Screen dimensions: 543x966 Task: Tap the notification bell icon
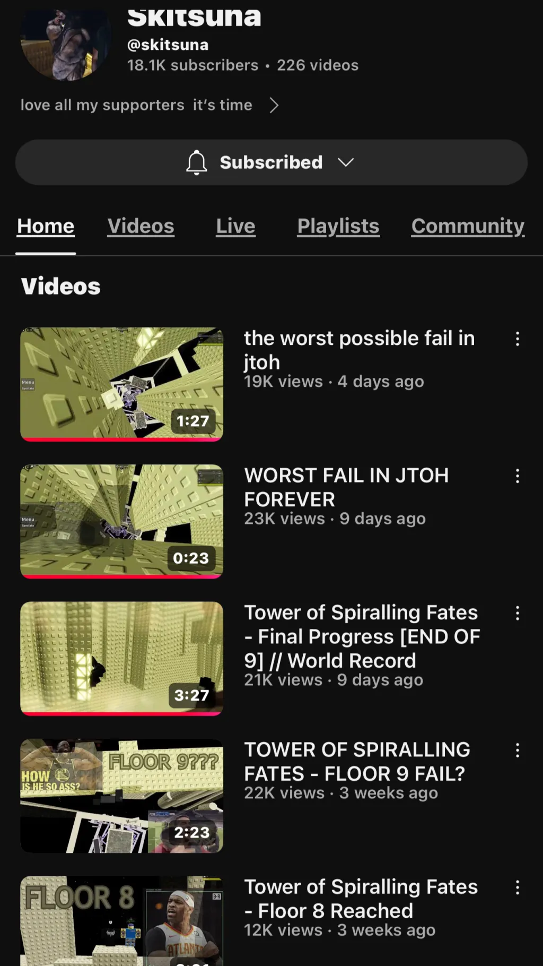[196, 162]
